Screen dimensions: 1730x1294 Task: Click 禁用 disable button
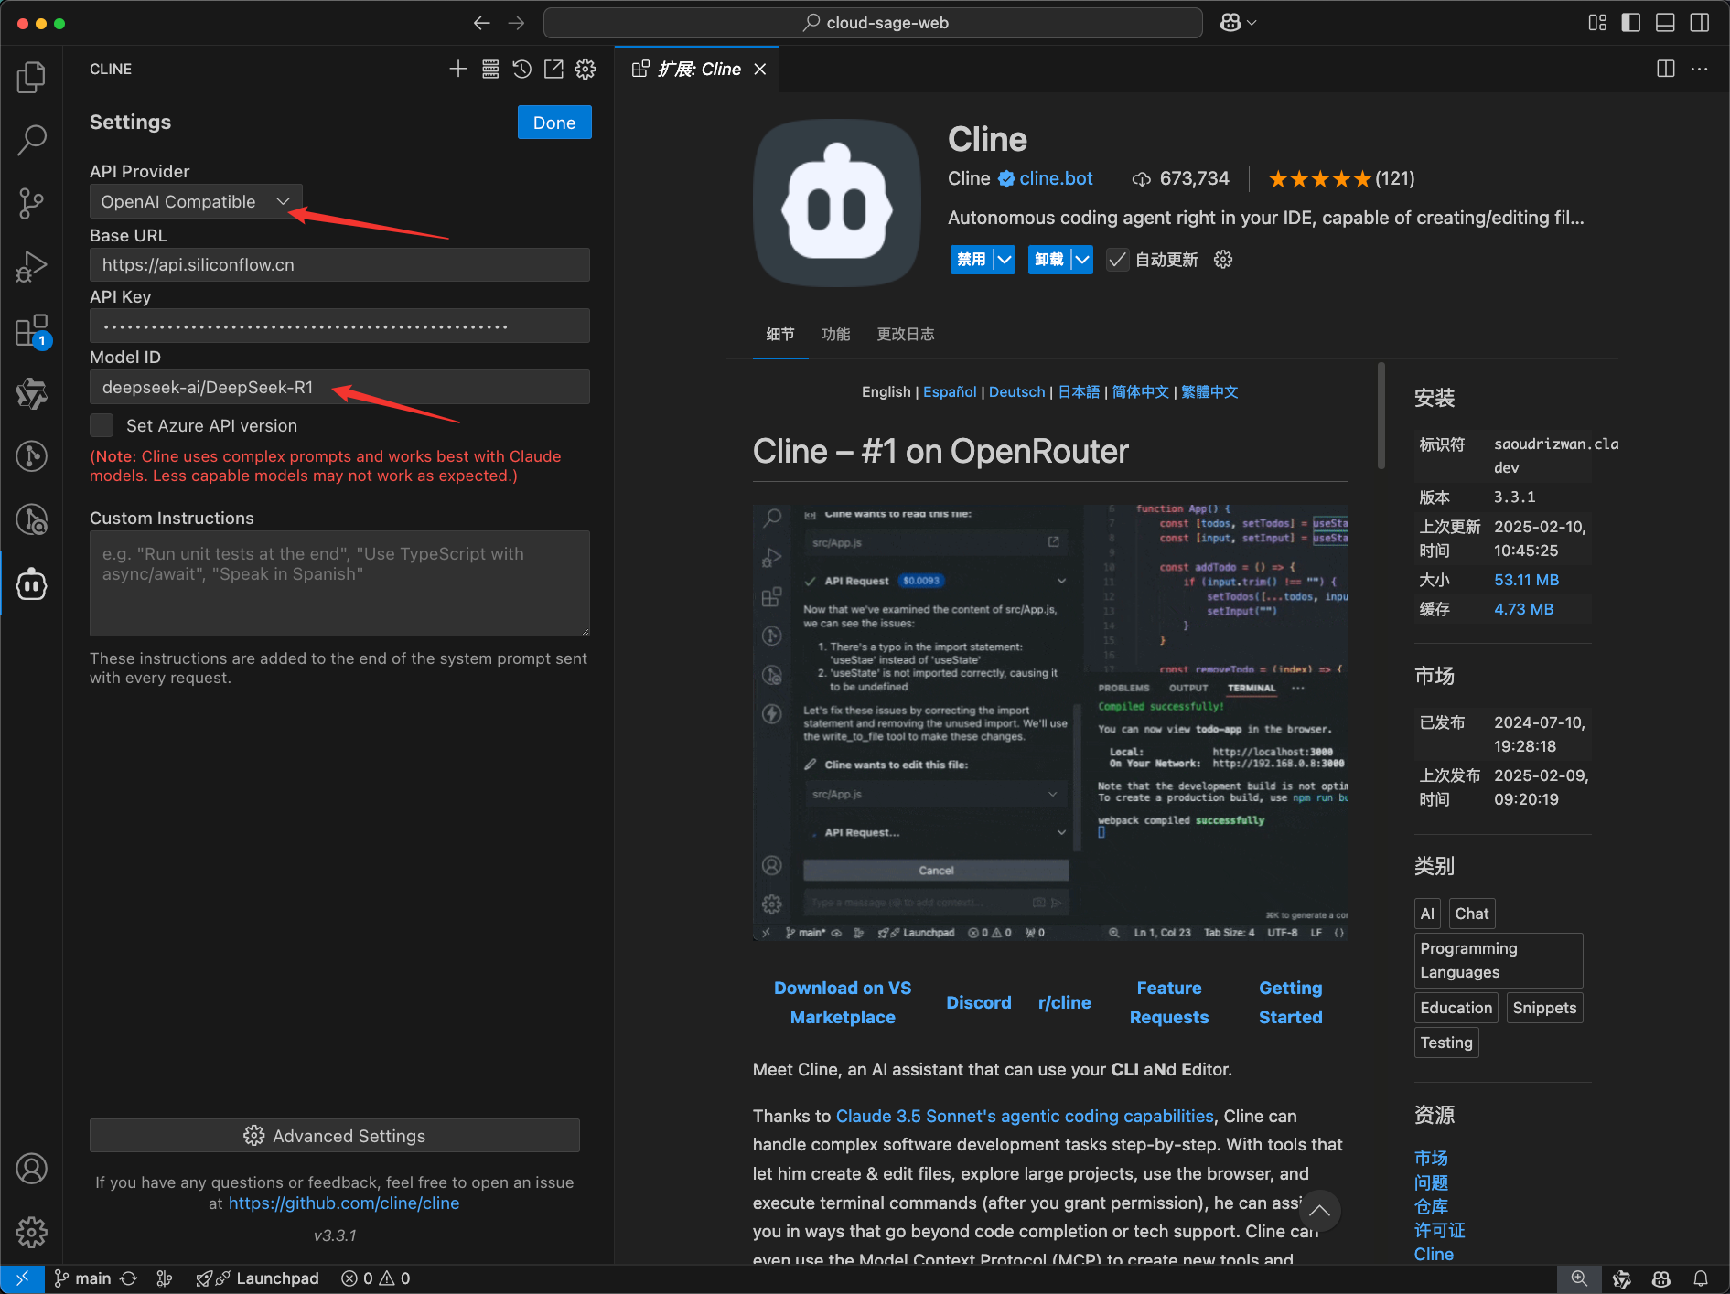[972, 260]
